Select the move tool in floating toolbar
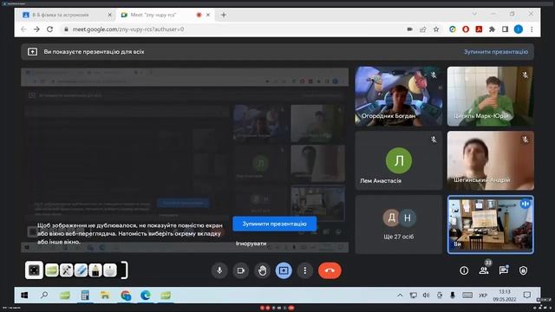 click(34, 270)
